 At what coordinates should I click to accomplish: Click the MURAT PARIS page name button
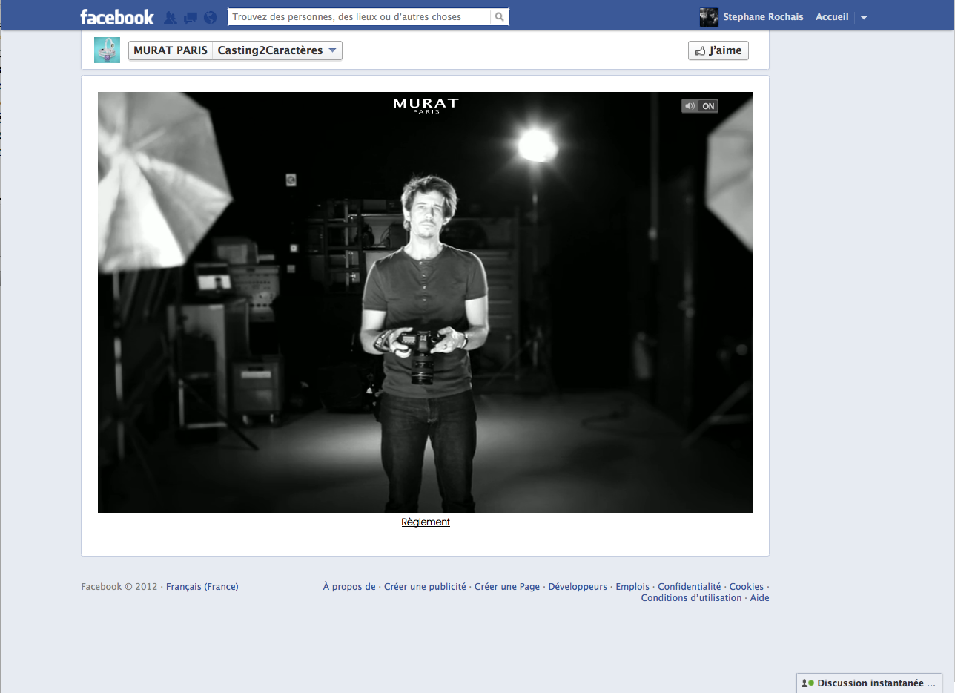(171, 50)
